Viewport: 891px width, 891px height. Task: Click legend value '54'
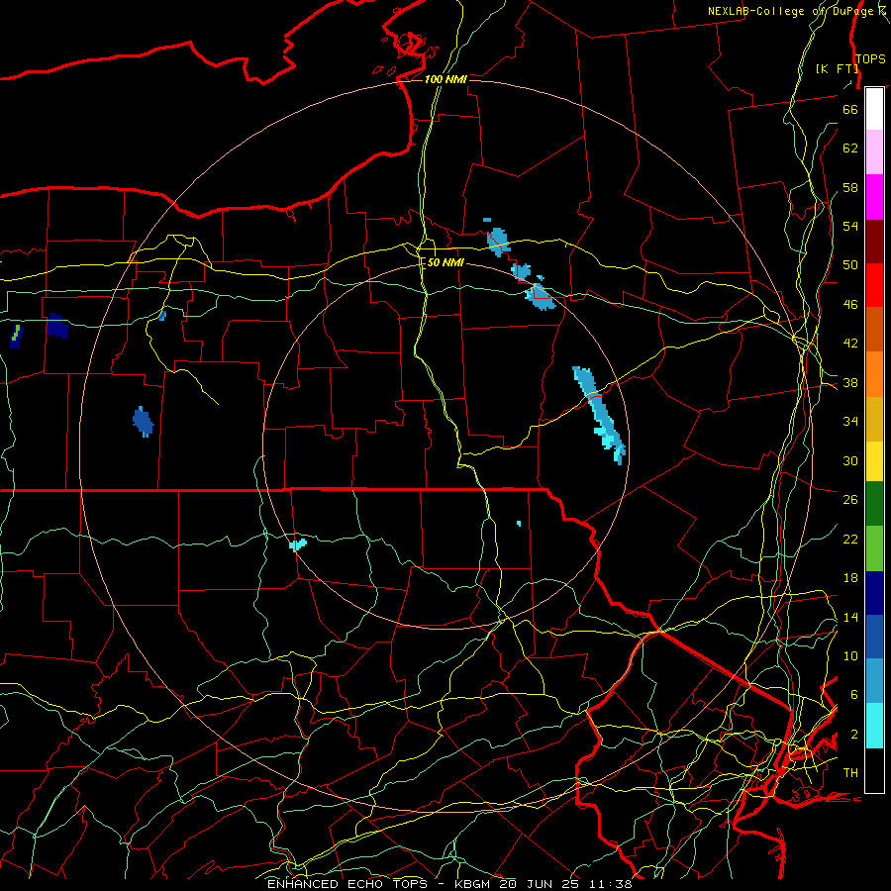(850, 226)
